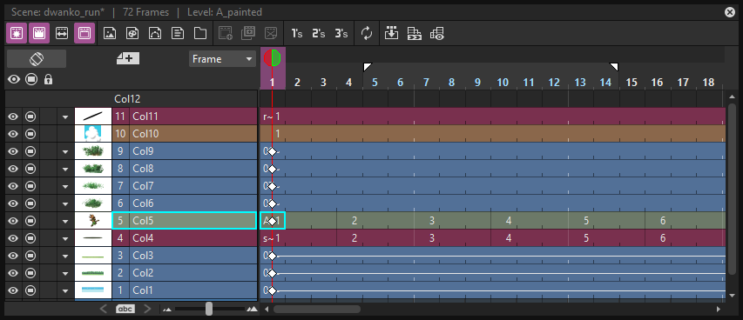743x320 pixels.
Task: Expand the Col11 options arrow
Action: tap(65, 117)
